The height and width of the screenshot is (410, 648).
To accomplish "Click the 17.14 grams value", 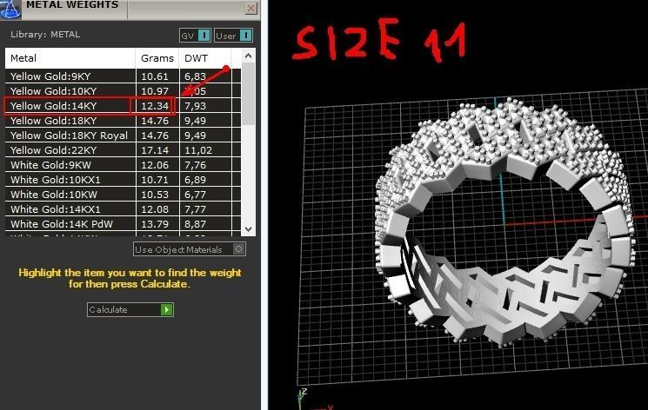I will (x=155, y=150).
